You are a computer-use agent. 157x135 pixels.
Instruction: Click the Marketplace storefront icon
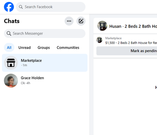pos(11,63)
